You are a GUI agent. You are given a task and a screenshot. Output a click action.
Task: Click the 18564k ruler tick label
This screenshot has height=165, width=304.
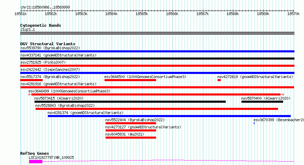point(111,14)
